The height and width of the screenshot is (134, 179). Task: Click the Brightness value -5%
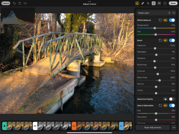click(x=173, y=65)
